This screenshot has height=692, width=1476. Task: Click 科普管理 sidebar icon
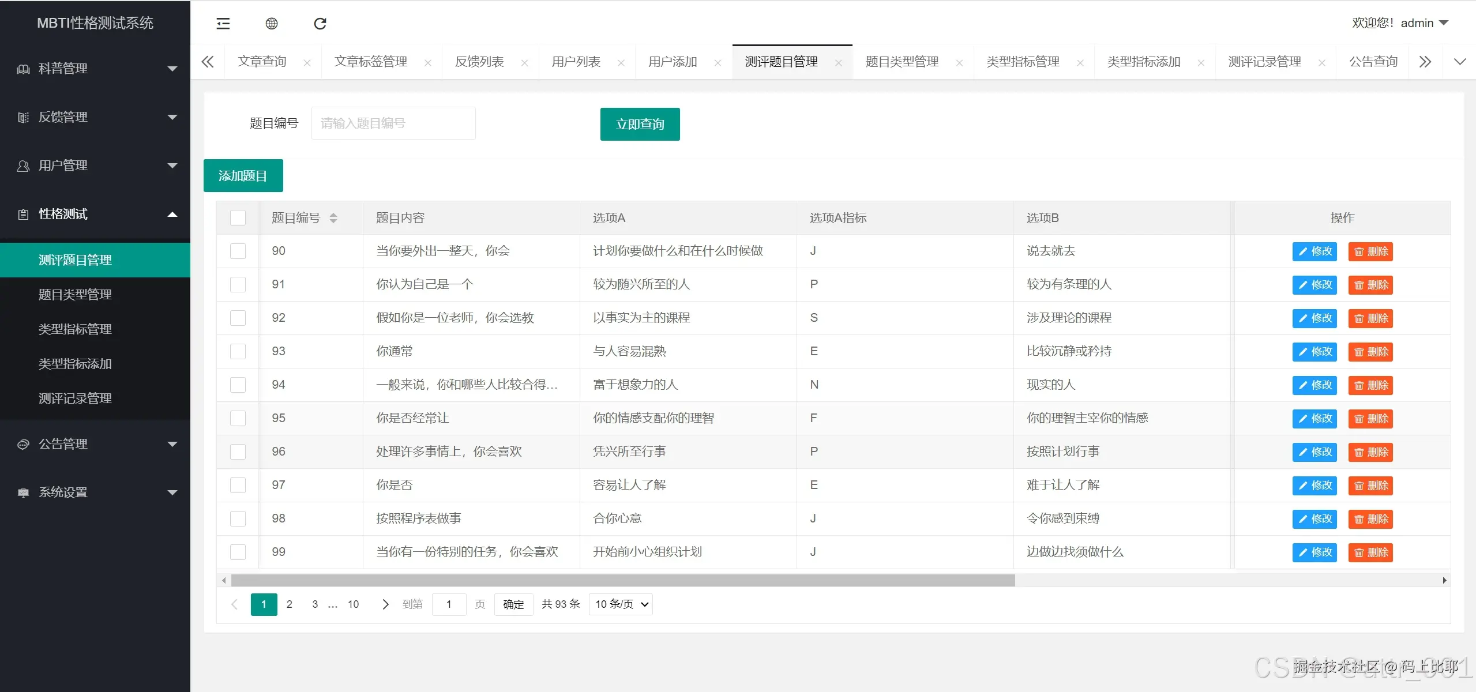coord(23,69)
